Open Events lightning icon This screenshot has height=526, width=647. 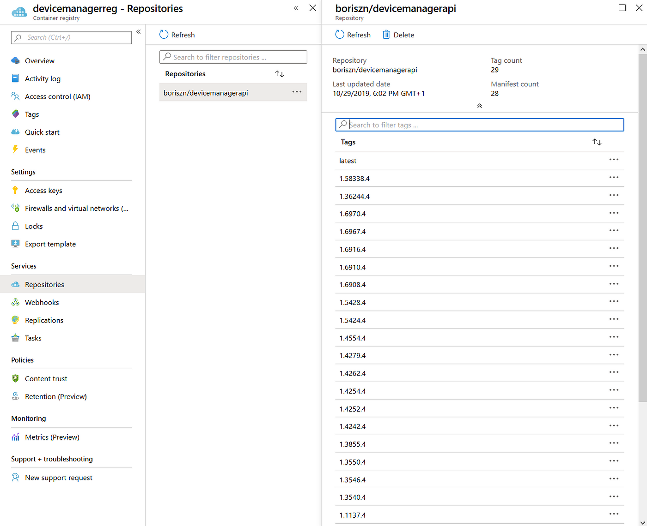click(15, 149)
